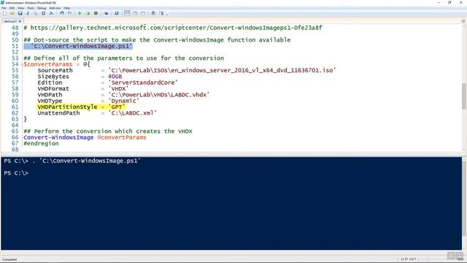Screen dimensions: 467x263
Task: Click the Convert-WindowsImage command on line 66
Action: tap(58, 137)
